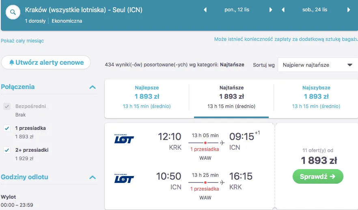
Task: Switch to the Najlepsze tab
Action: tap(147, 97)
